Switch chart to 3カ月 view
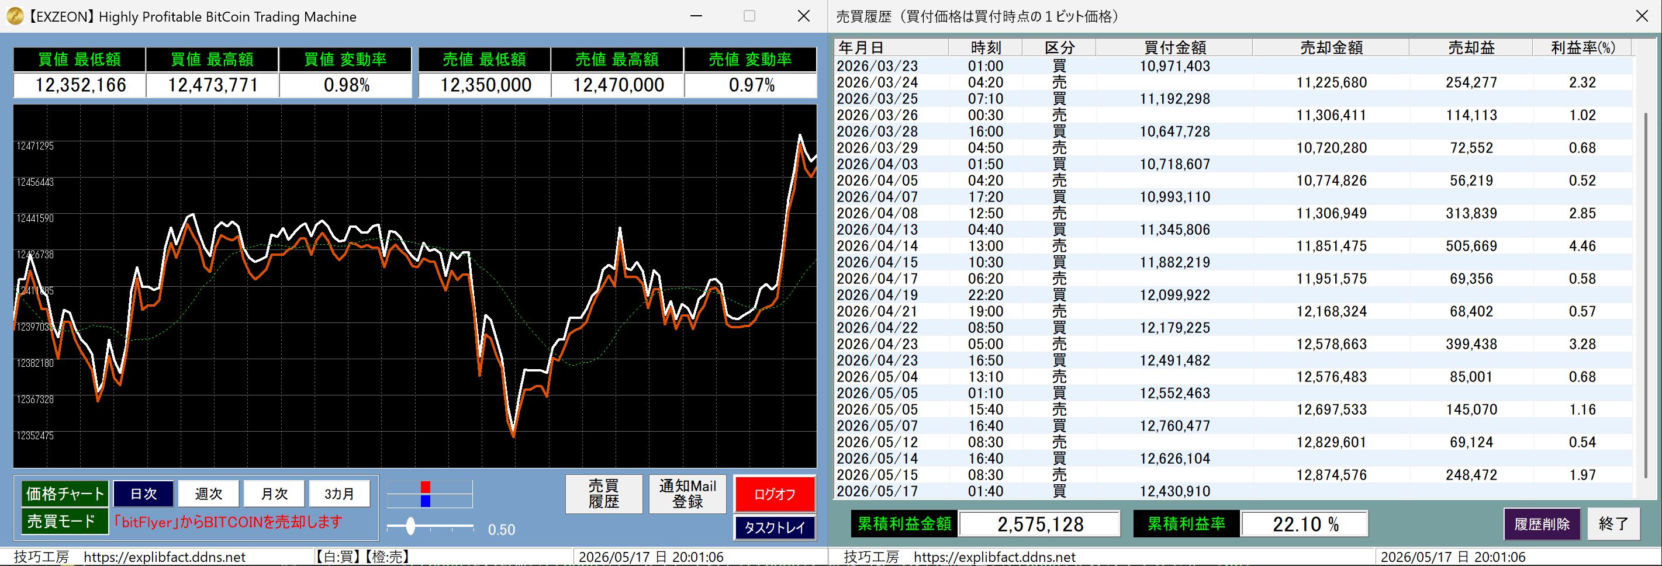 click(x=340, y=494)
